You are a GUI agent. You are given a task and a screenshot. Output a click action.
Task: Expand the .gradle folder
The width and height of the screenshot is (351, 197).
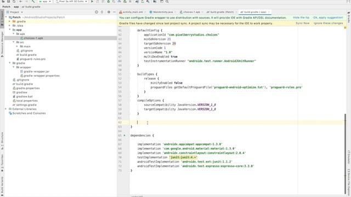[x=10, y=21]
